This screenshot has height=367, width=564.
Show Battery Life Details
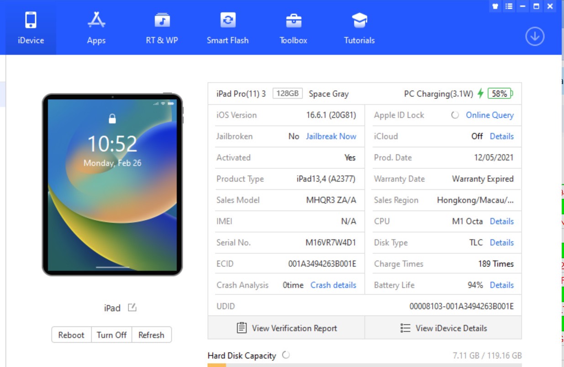coord(501,285)
